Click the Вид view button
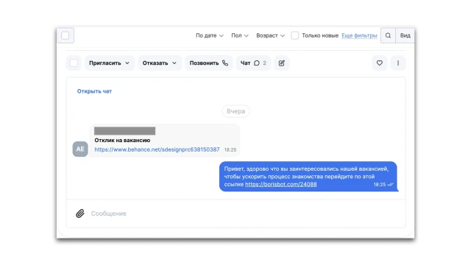This screenshot has width=471, height=265. tap(405, 35)
